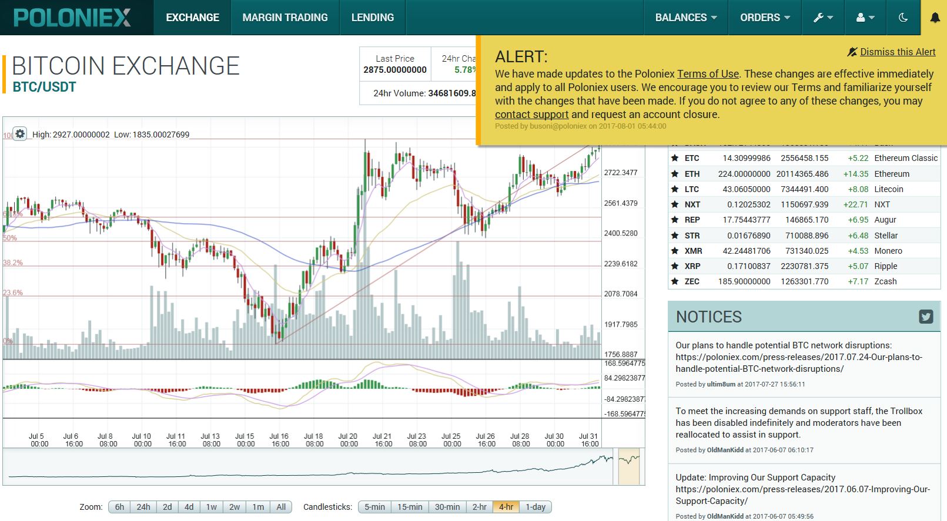Viewport: 947px width, 521px height.
Task: Open the chart settings gear icon
Action: click(x=20, y=134)
